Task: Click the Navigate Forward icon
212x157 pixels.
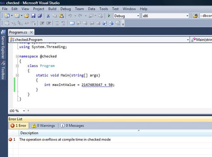Action: click(100, 16)
